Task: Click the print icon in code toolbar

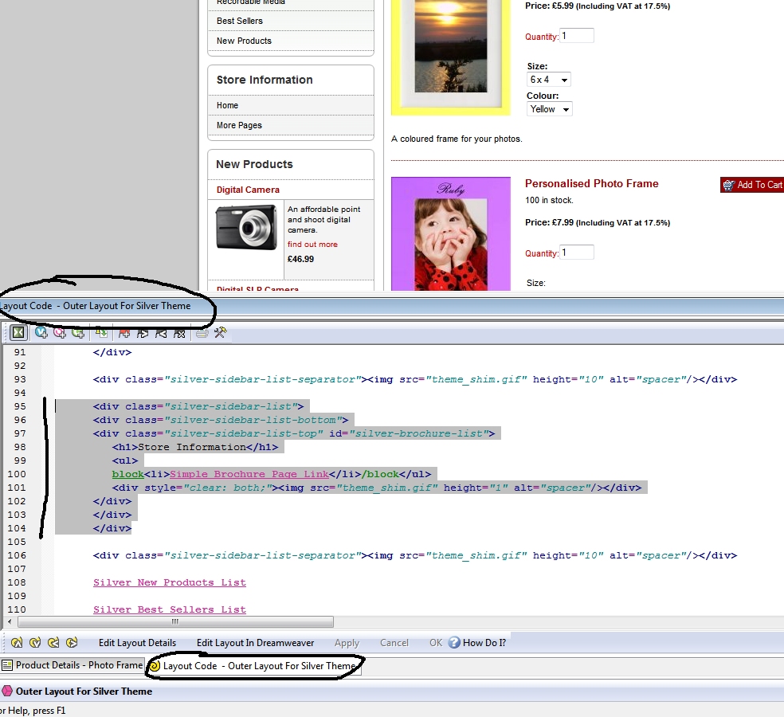Action: [202, 333]
